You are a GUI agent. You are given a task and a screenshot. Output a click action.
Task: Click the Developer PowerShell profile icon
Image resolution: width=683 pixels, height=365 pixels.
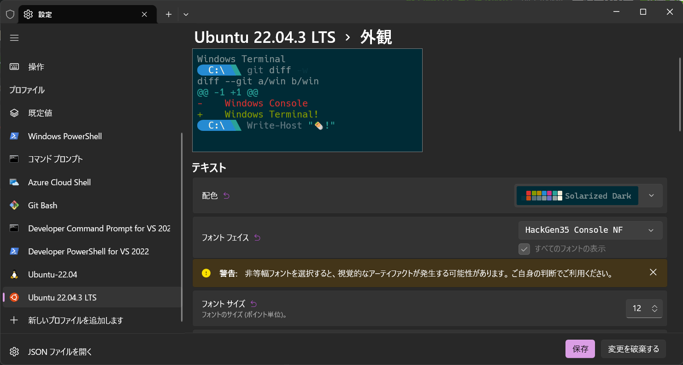click(x=14, y=251)
